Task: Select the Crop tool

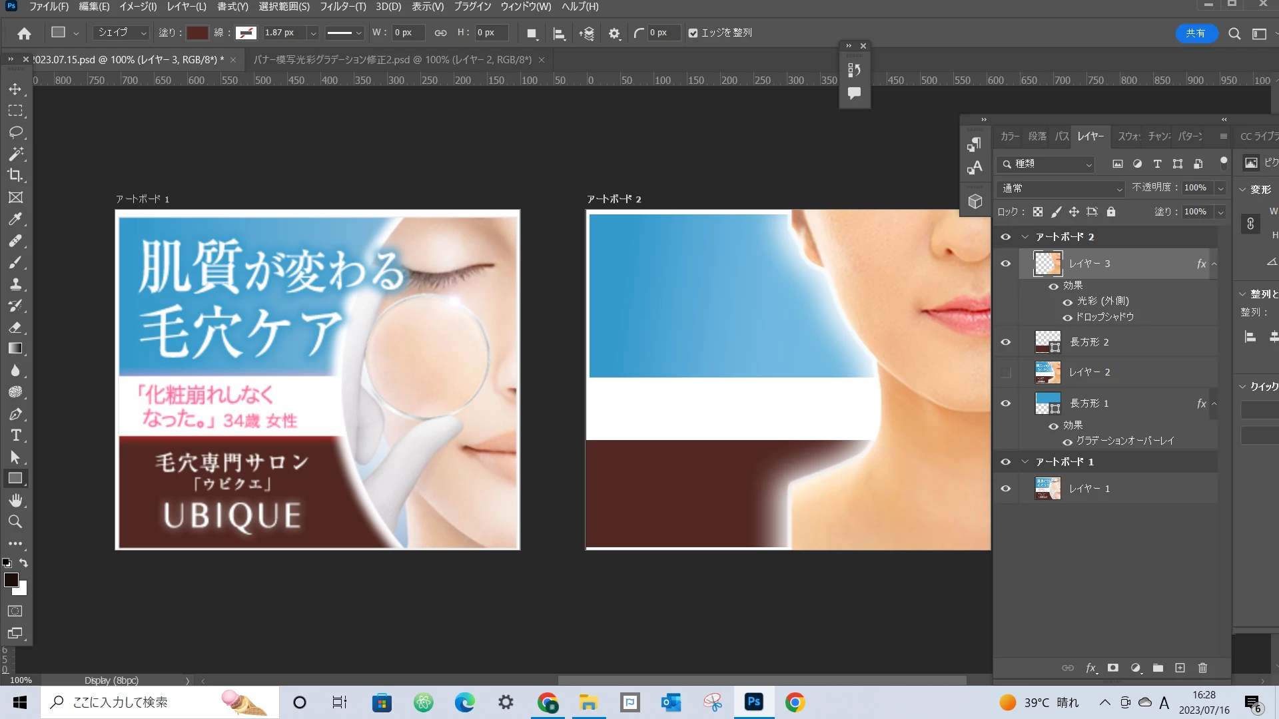Action: (x=15, y=176)
